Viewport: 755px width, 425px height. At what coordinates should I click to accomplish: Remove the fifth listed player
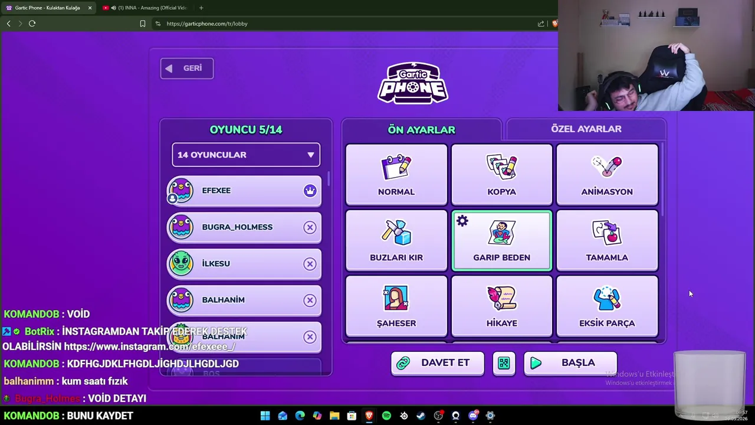pyautogui.click(x=310, y=337)
